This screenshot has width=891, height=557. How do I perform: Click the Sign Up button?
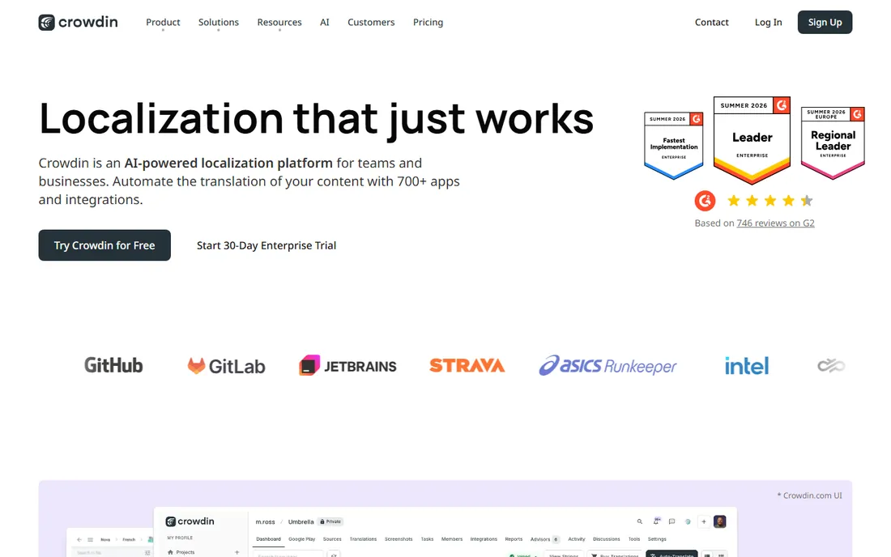[825, 22]
